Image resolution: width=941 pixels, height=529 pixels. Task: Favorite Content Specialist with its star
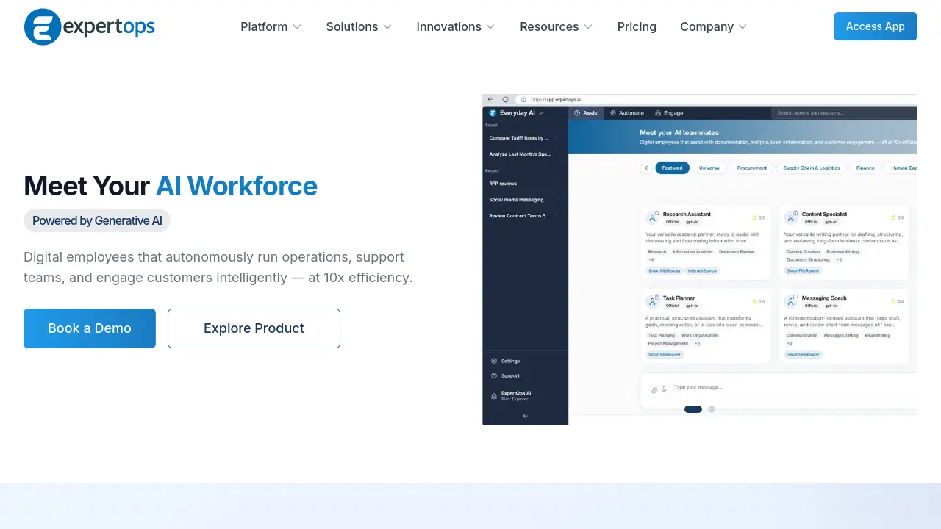tap(893, 218)
